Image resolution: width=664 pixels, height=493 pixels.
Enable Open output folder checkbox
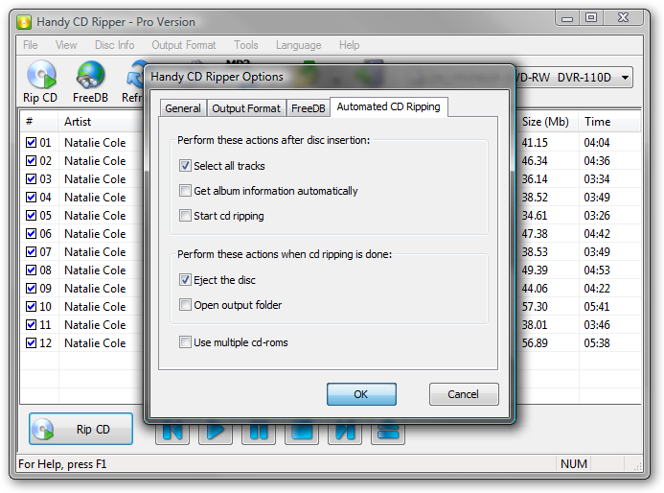185,304
